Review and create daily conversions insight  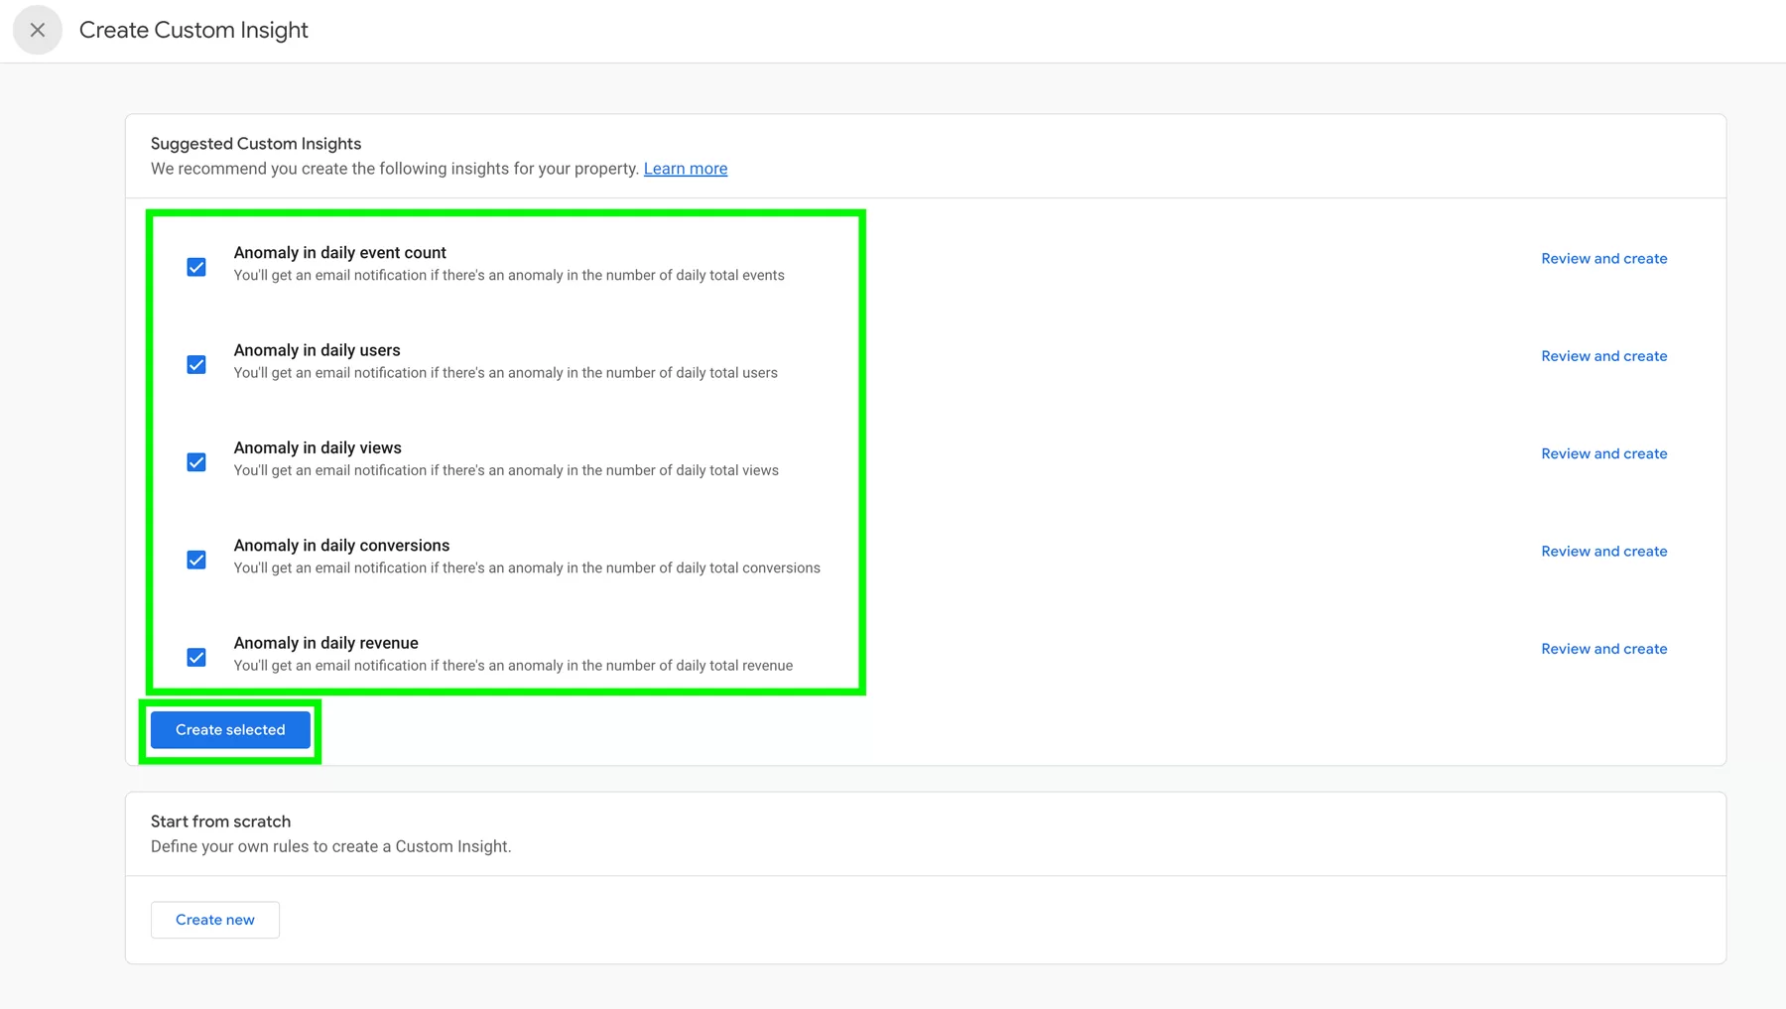[x=1604, y=551]
